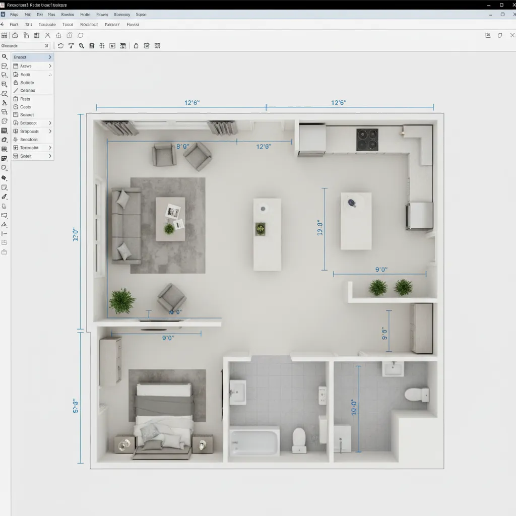Open the panel icon in the top-right corner

point(487,35)
